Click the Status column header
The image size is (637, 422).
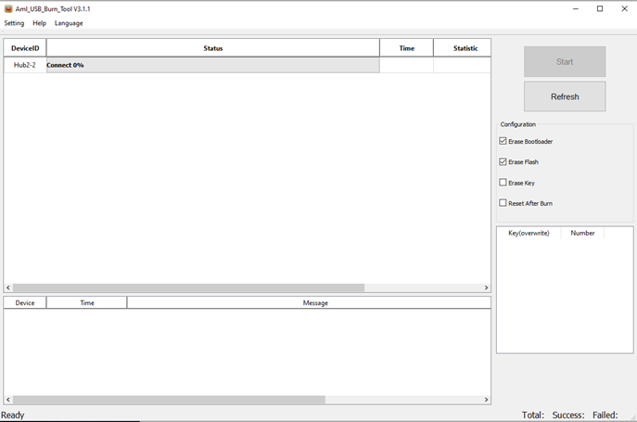pyautogui.click(x=212, y=48)
